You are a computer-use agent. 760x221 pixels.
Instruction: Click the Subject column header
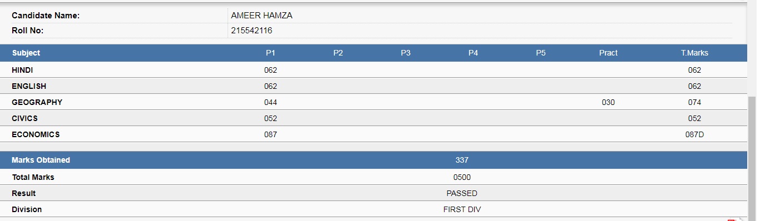pos(26,53)
